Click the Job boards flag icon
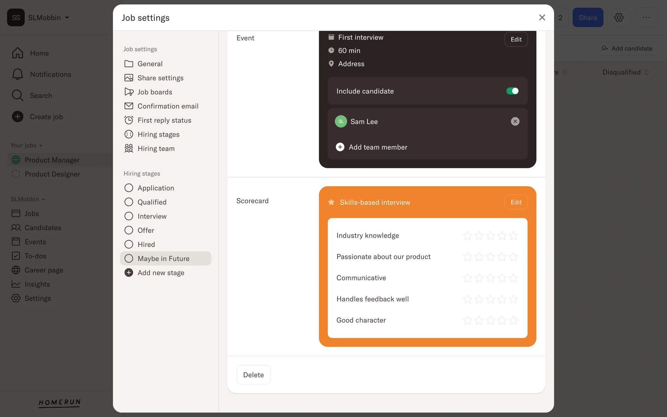The image size is (667, 417). (129, 92)
